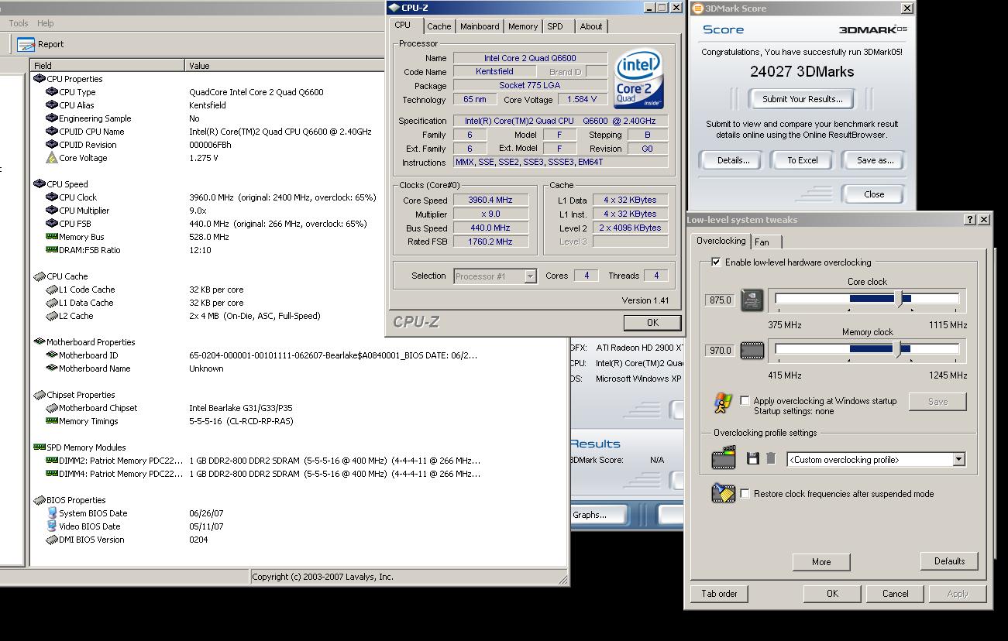Open the Help menu in Everest

click(x=46, y=24)
